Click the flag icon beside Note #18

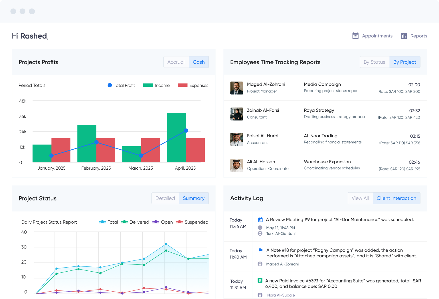click(260, 250)
